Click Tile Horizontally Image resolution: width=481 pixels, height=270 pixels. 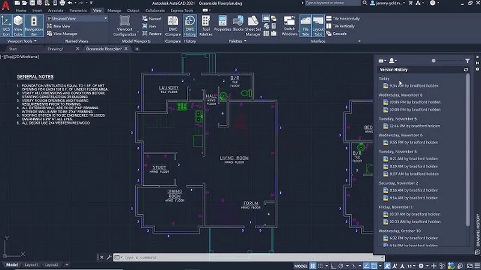[x=343, y=19]
